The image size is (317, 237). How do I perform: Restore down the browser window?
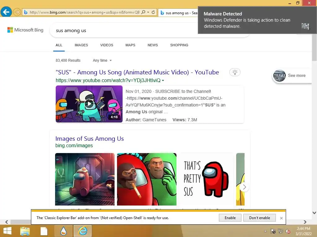click(x=297, y=3)
